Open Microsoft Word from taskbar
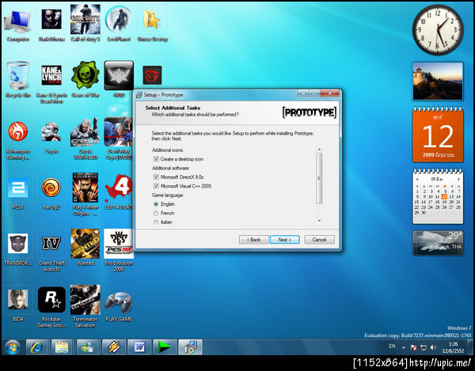 point(139,347)
